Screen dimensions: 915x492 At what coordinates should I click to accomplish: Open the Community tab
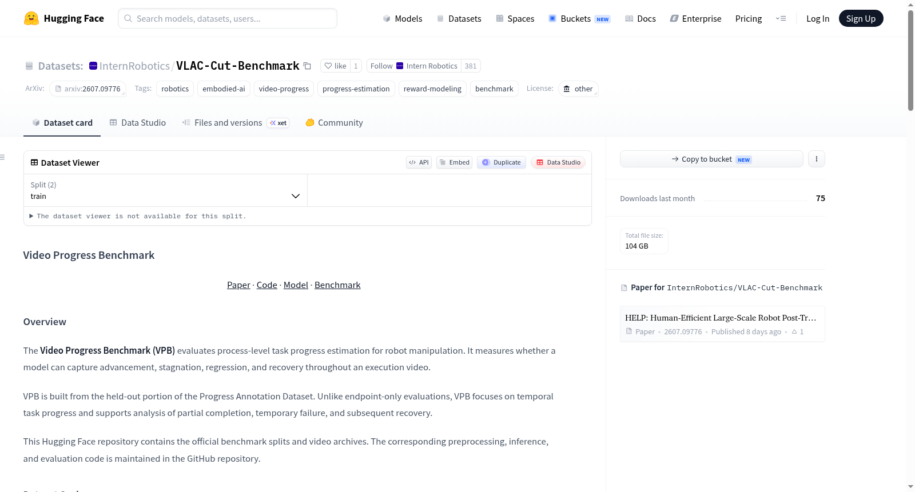[334, 123]
